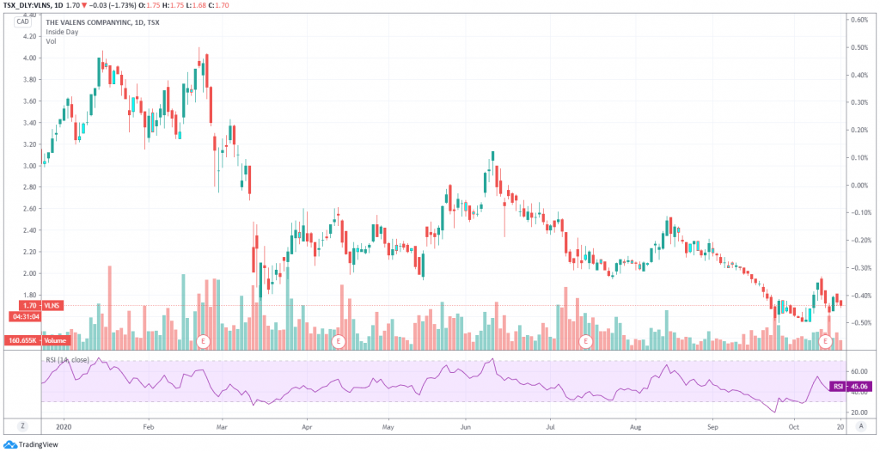Open the TradingView logo link
Screen dimensions: 880x452
[30, 445]
